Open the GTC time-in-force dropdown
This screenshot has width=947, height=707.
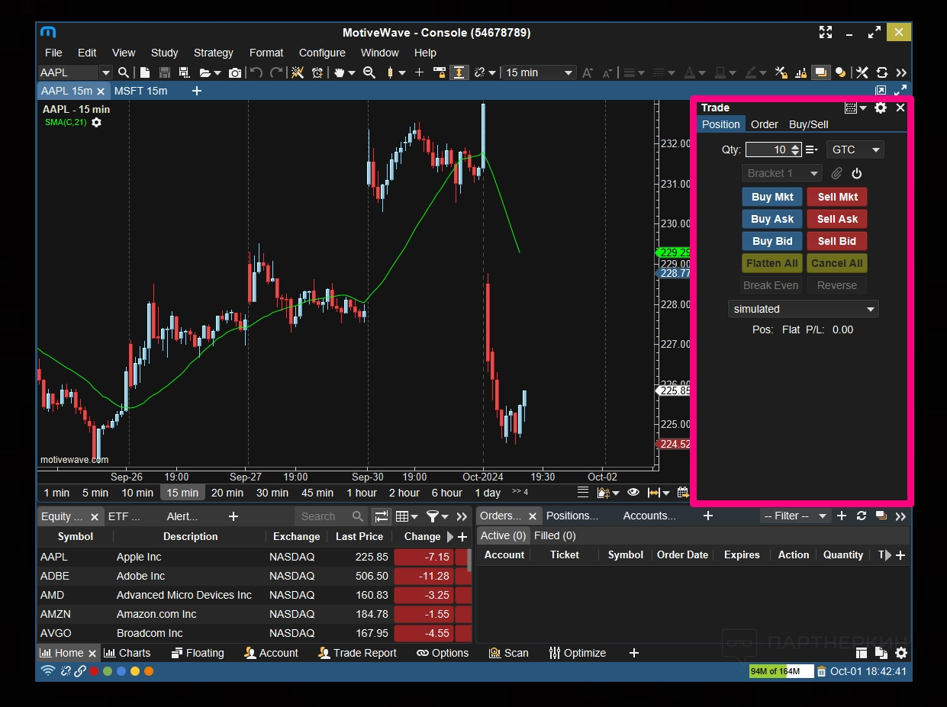[854, 149]
